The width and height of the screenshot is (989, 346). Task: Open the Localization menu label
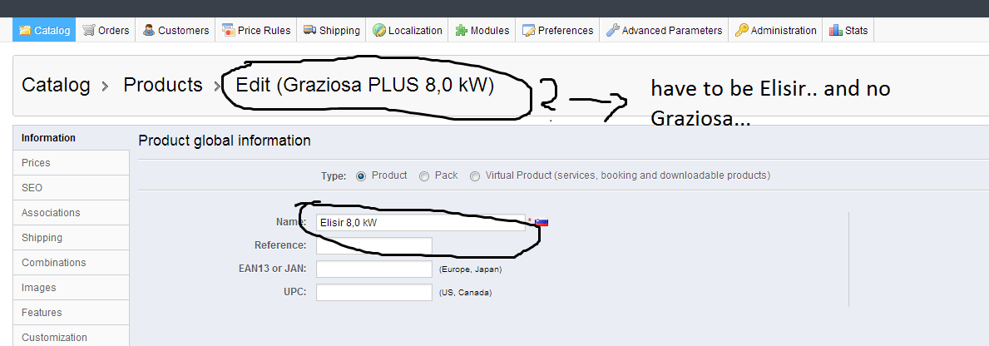[416, 30]
